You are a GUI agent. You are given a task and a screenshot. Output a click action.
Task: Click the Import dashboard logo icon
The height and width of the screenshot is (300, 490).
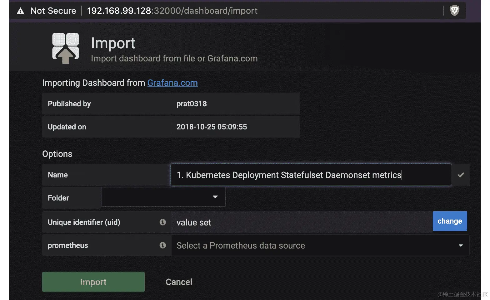(x=65, y=48)
